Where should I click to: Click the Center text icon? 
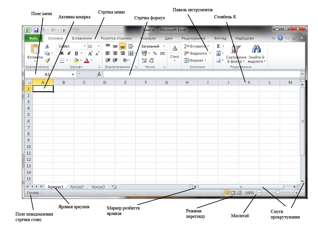click(x=115, y=53)
